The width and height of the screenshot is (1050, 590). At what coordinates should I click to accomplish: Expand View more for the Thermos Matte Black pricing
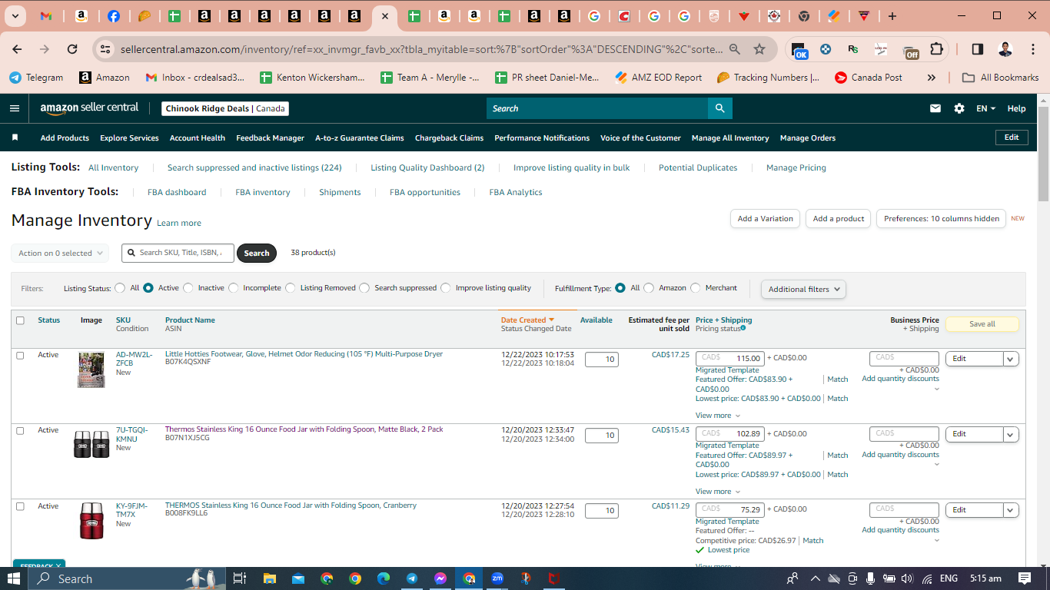click(718, 492)
